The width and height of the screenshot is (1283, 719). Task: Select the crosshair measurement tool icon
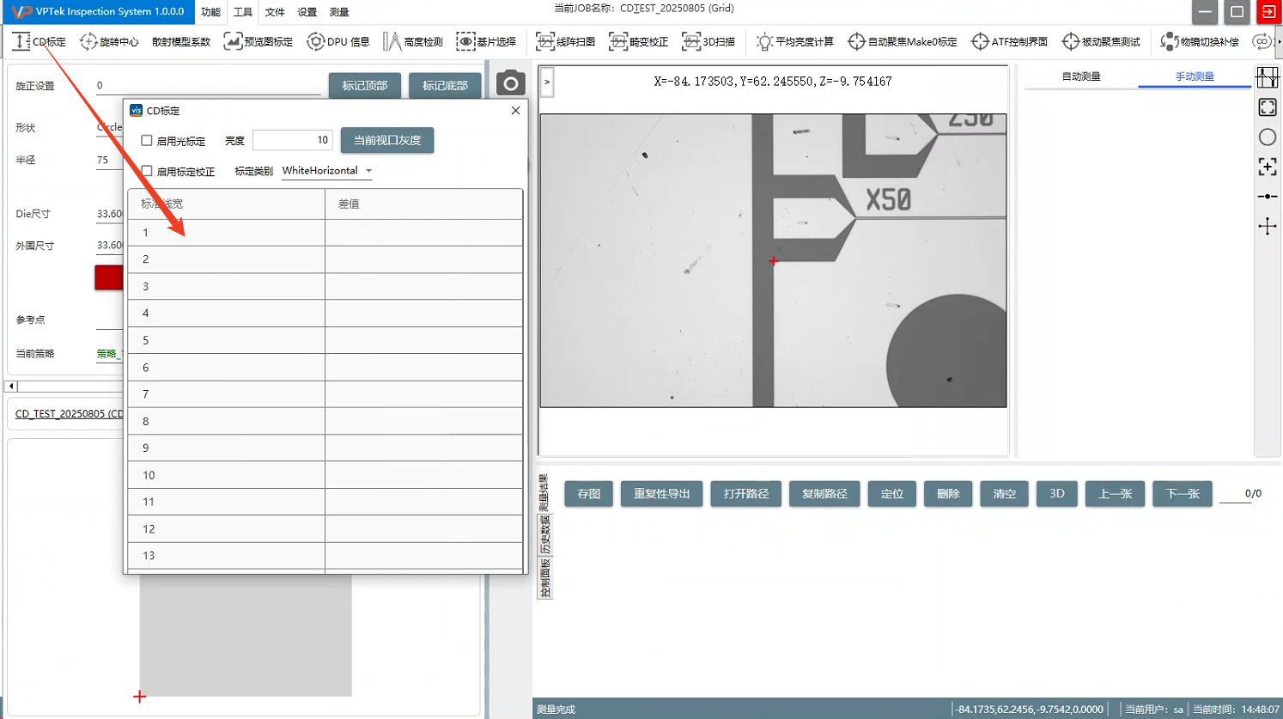[1267, 227]
